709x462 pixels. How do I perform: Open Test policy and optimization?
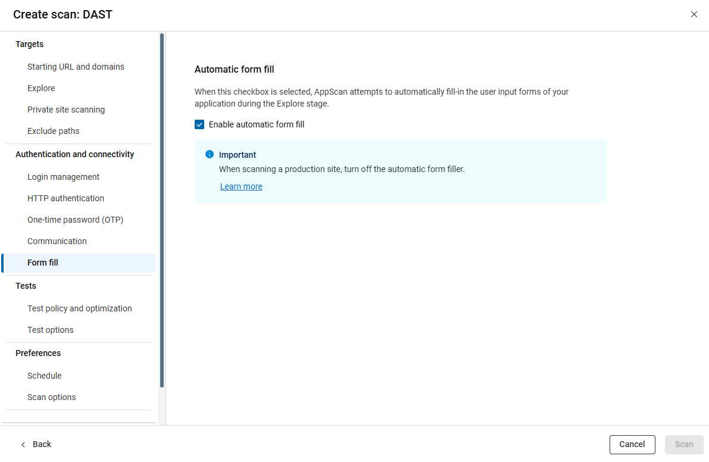coord(80,308)
